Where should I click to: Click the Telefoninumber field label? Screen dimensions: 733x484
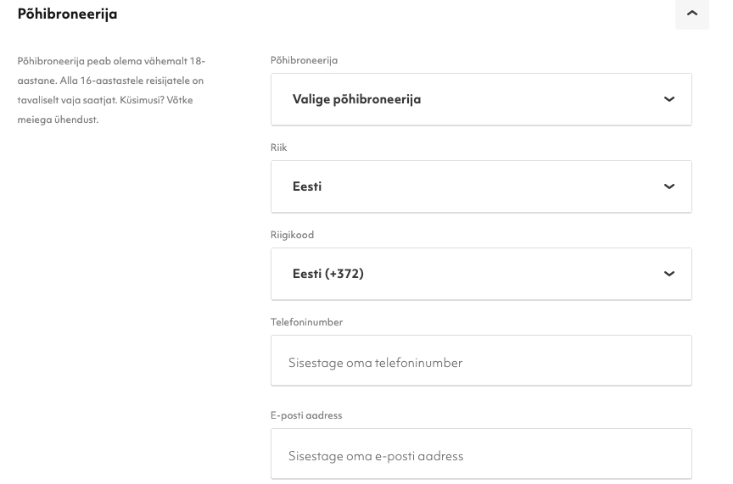(x=306, y=322)
